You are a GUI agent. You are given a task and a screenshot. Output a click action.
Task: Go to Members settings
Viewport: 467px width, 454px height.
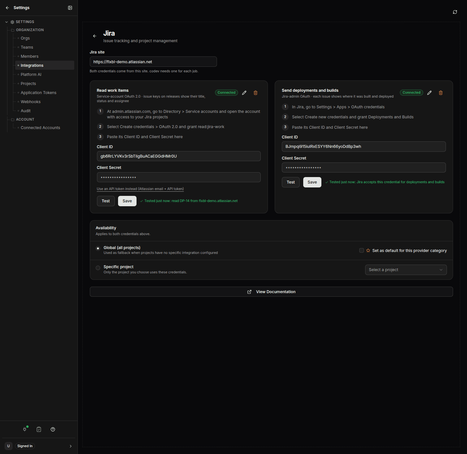[30, 56]
